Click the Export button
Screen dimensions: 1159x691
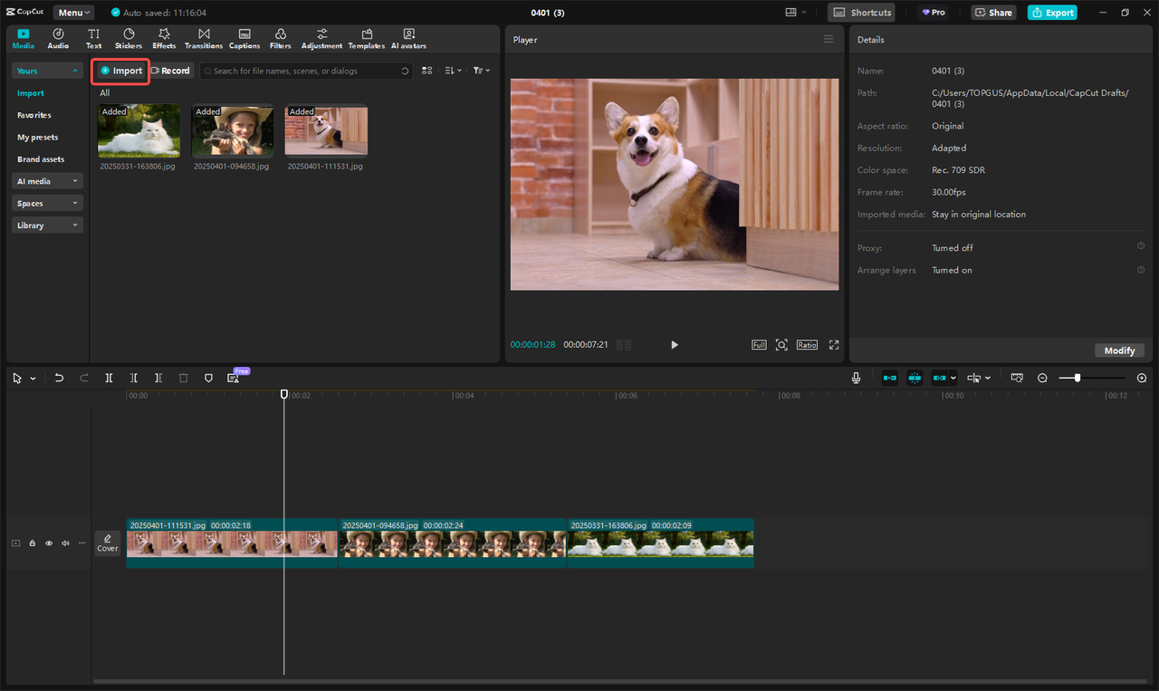tap(1052, 13)
